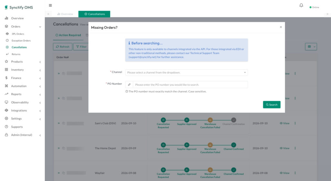
Task: Click the Products star icon
Action: [x=6, y=62]
